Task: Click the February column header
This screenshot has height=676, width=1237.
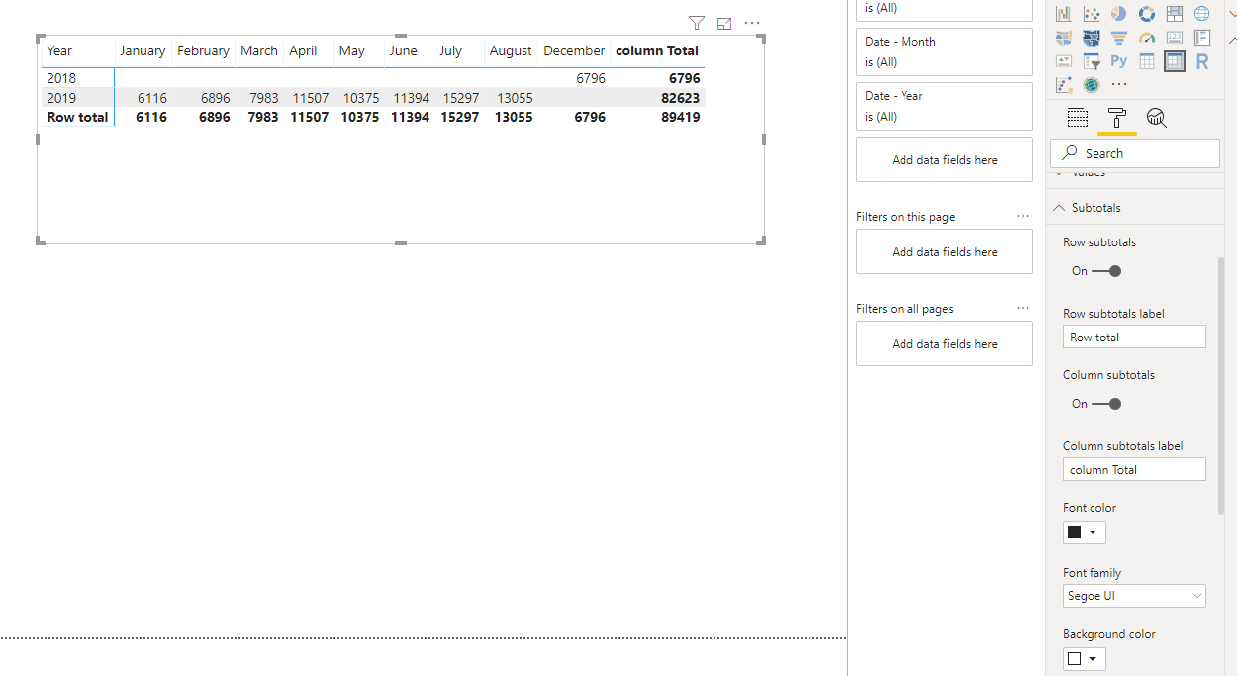Action: [203, 50]
